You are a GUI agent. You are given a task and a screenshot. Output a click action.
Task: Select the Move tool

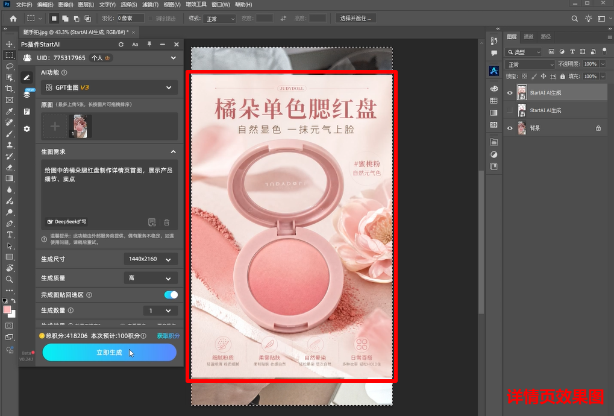click(x=10, y=44)
